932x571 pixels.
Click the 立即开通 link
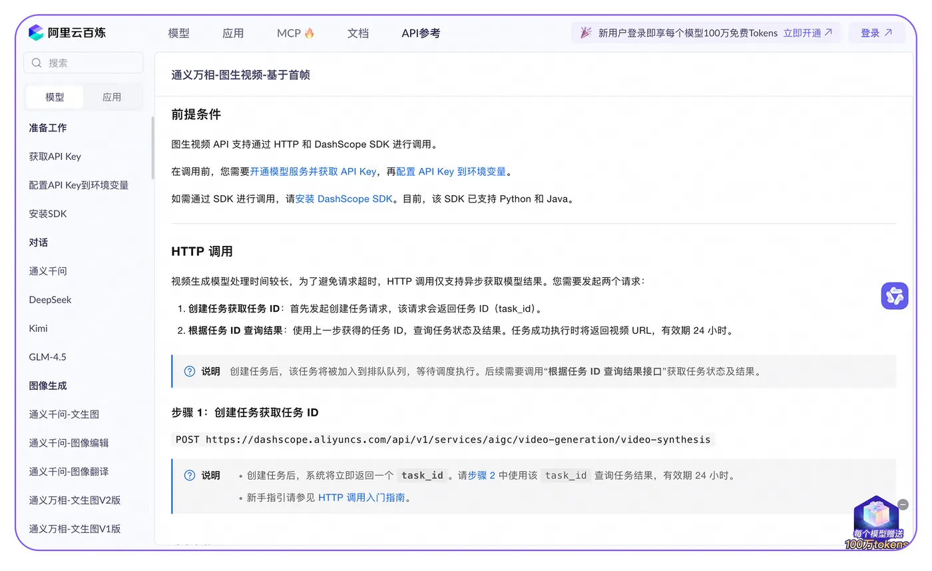click(x=808, y=33)
